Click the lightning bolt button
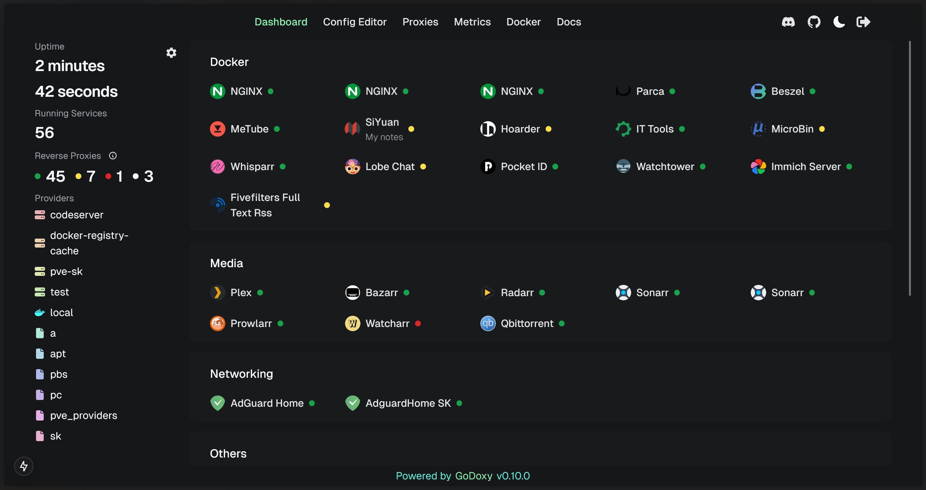 (x=24, y=466)
